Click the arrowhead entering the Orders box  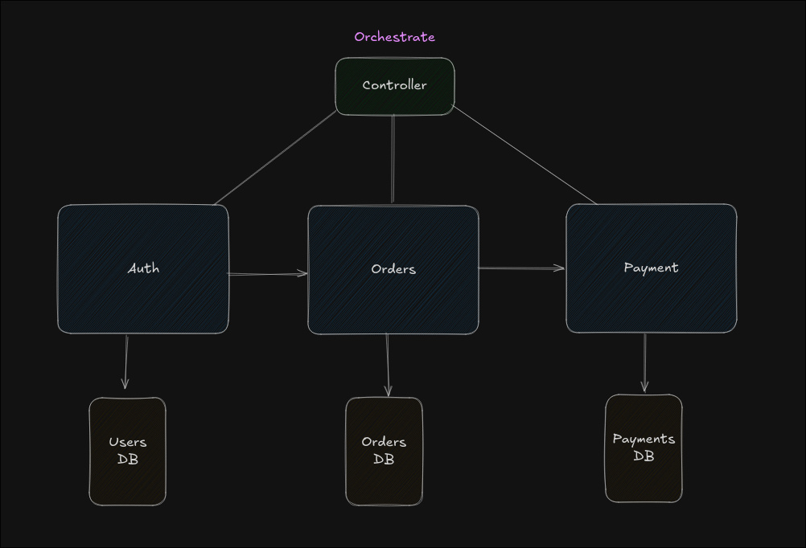(x=302, y=273)
